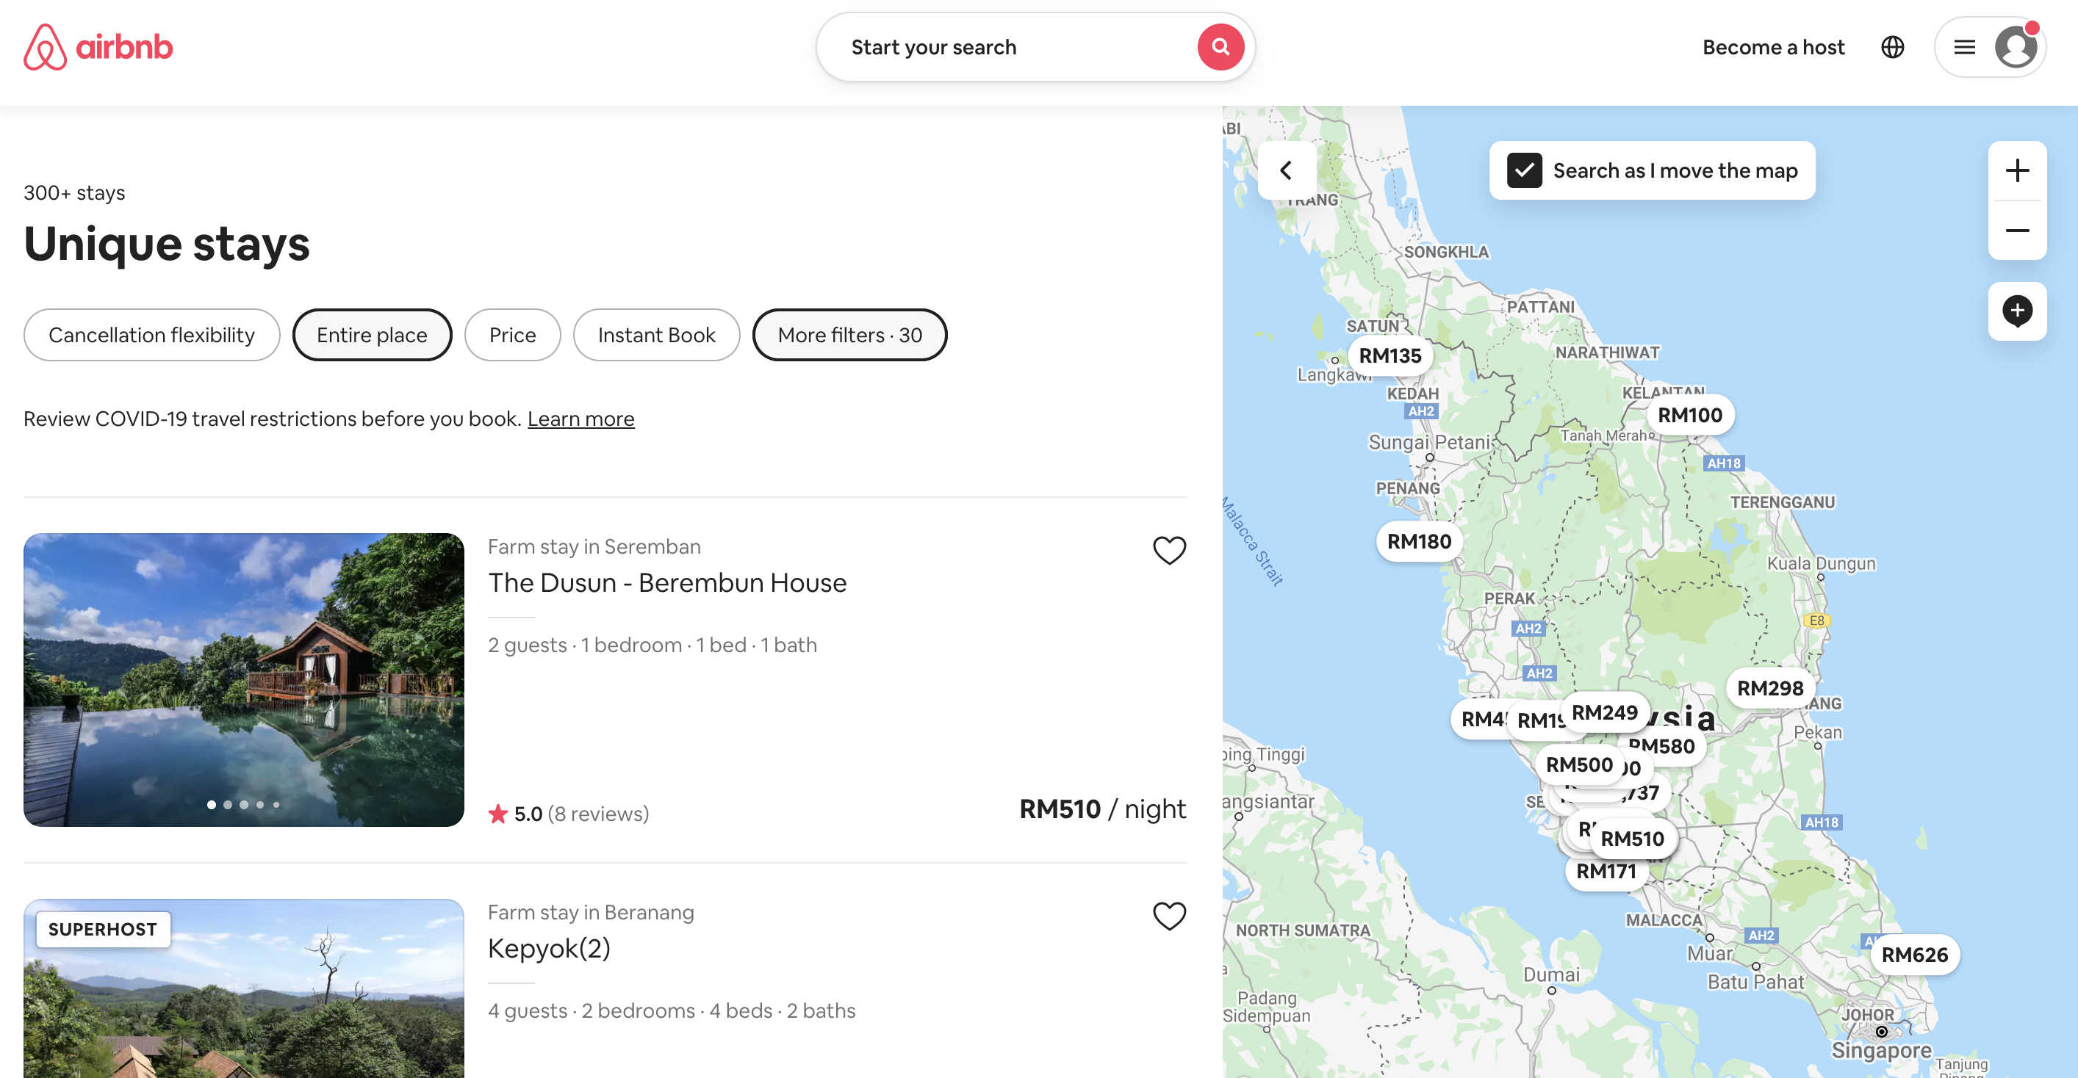Zoom out on the map
This screenshot has width=2078, height=1078.
pyautogui.click(x=2016, y=231)
